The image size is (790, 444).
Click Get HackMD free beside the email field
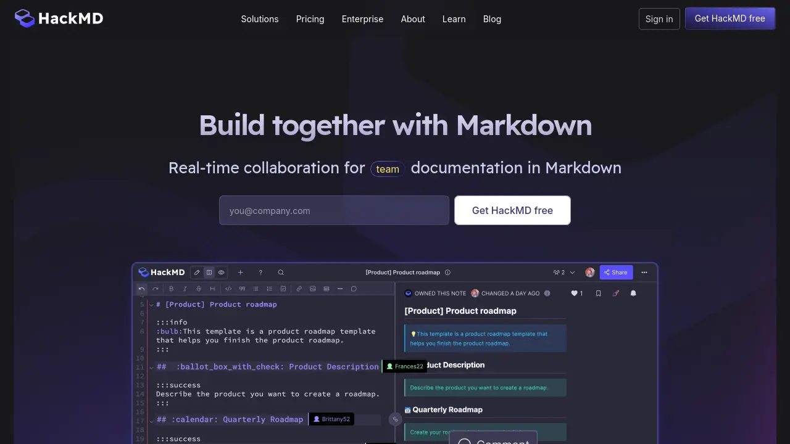coord(512,210)
